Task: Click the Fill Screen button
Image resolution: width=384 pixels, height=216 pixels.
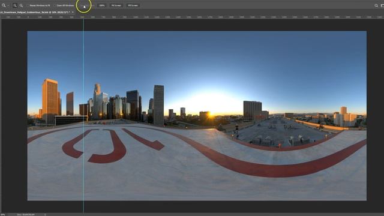Action: click(x=133, y=5)
